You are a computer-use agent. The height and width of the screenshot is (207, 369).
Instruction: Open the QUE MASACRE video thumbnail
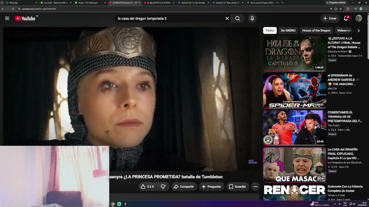coord(294,165)
